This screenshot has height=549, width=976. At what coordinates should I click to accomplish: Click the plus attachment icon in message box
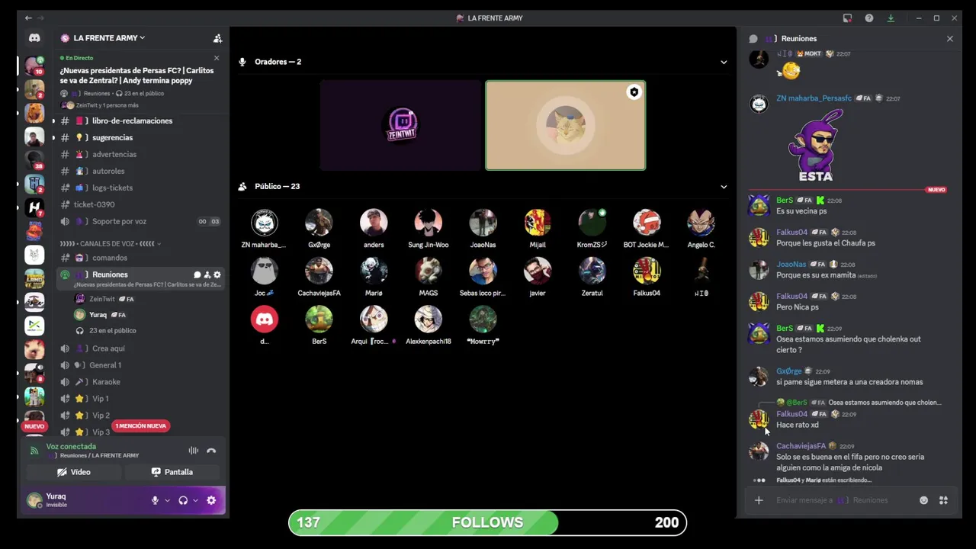click(759, 500)
